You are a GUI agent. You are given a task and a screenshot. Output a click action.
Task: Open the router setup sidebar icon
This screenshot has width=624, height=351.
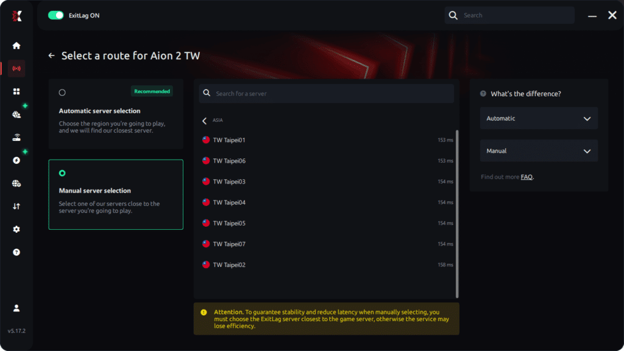pos(16,136)
